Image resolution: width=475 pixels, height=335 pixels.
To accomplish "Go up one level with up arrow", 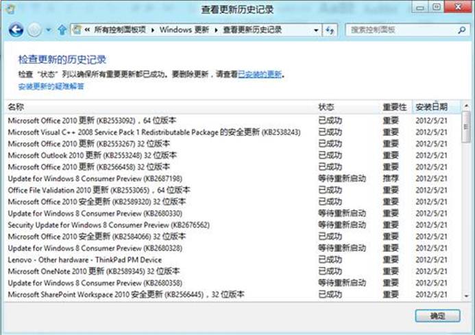I will tap(62, 30).
